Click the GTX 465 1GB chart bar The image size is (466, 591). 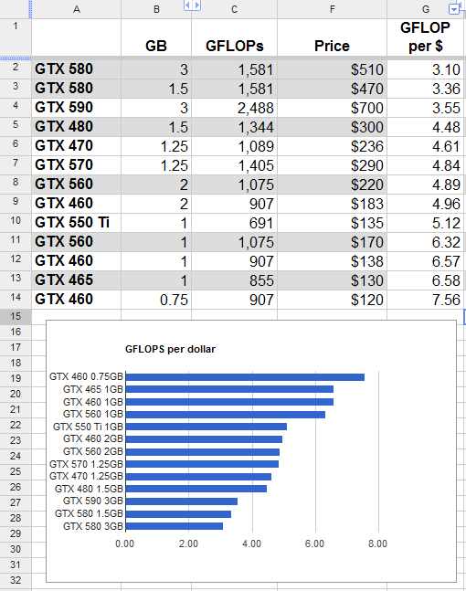coord(229,389)
